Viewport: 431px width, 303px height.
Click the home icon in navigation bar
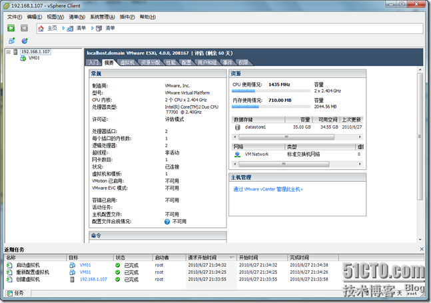coord(41,28)
